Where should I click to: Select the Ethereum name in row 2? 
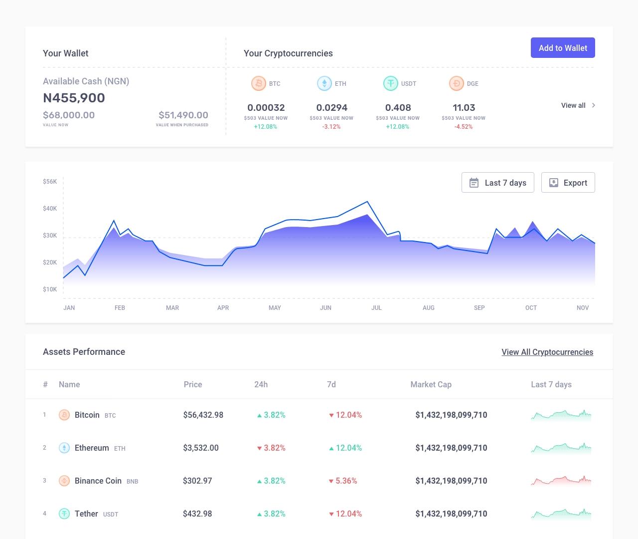[x=92, y=448]
